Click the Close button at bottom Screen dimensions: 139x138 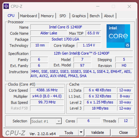124,132
